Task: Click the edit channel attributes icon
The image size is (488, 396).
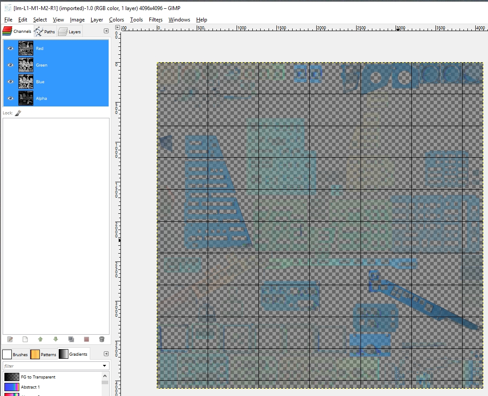Action: (x=10, y=339)
